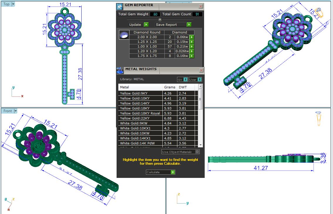This screenshot has height=214, width=333.
Task: Click the metal list scrollbar down arrow
Action: click(x=200, y=145)
